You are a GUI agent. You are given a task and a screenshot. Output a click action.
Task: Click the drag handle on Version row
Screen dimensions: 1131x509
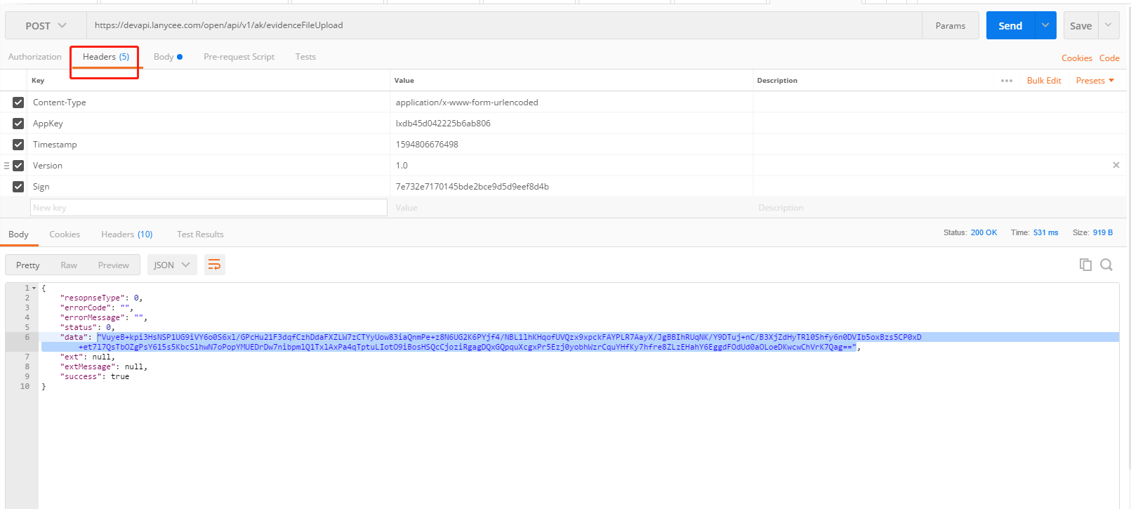(x=6, y=166)
